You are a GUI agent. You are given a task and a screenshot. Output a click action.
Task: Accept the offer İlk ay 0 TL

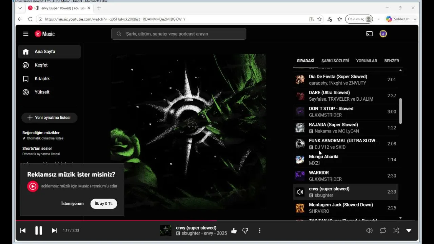(104, 204)
